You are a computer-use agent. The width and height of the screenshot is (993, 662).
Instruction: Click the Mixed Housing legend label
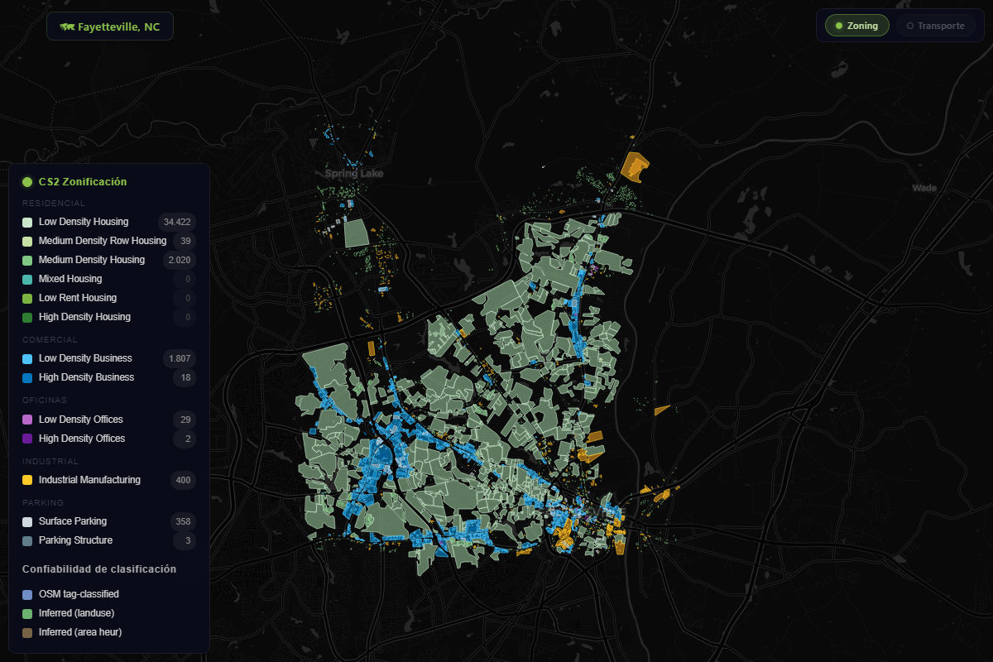(x=70, y=279)
